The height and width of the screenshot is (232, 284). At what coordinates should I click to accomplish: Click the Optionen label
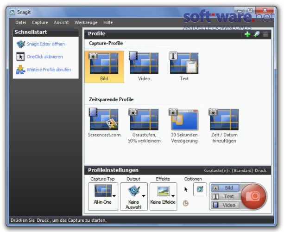tap(193, 179)
